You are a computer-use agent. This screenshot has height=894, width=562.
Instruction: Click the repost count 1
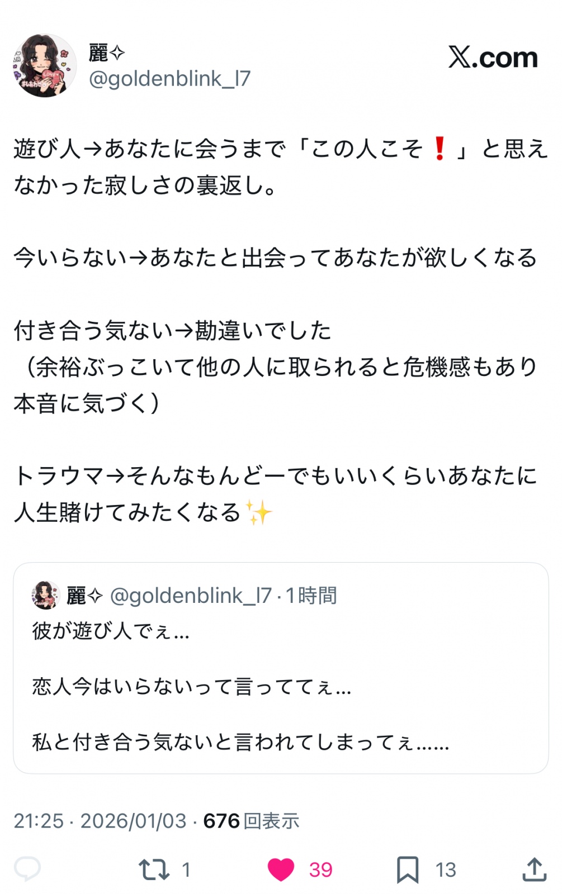(186, 869)
